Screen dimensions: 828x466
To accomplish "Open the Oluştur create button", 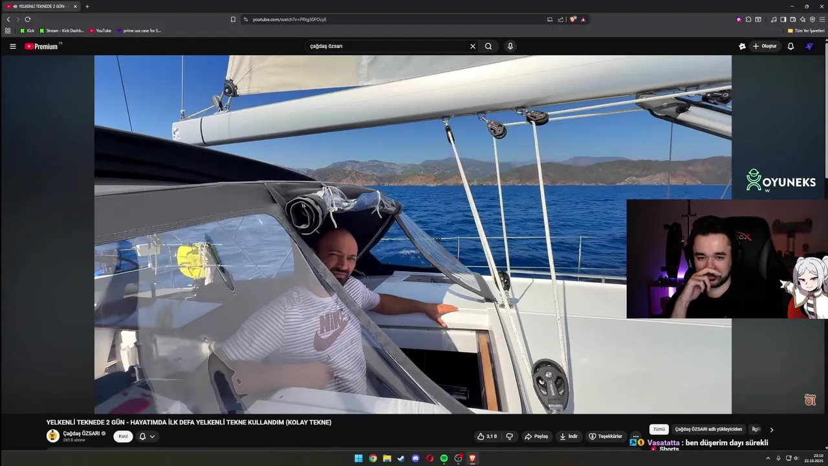I will coord(765,46).
